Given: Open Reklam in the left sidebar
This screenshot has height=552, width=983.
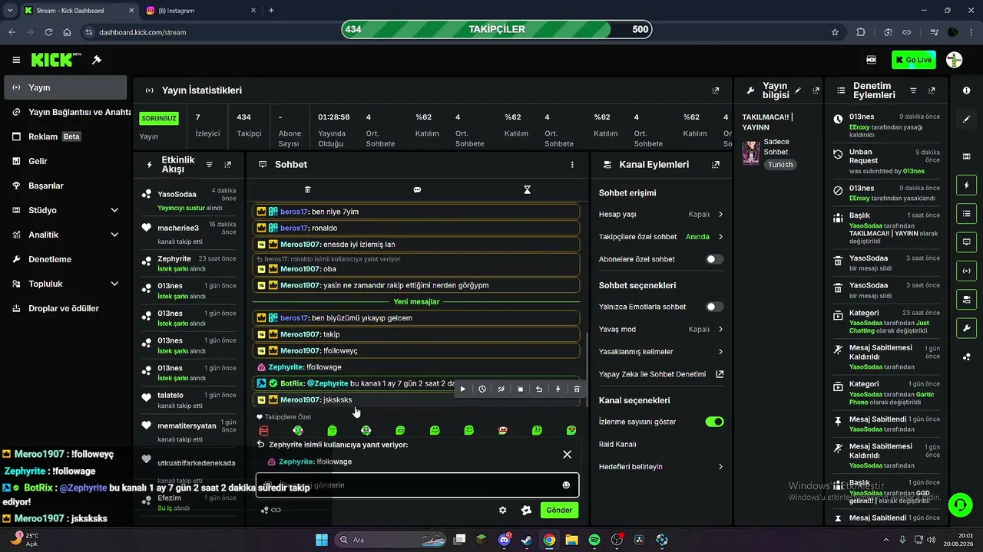Looking at the screenshot, I should coord(65,136).
